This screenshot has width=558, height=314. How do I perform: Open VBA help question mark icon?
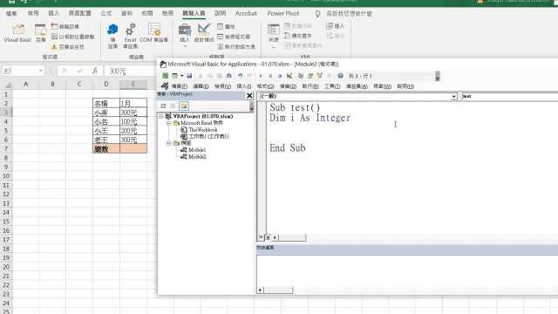[x=340, y=76]
